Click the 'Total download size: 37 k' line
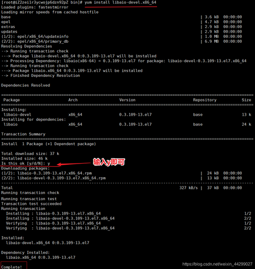The height and width of the screenshot is (269, 255). pyautogui.click(x=30, y=153)
